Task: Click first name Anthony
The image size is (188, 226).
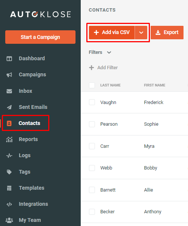Action: 152,212
